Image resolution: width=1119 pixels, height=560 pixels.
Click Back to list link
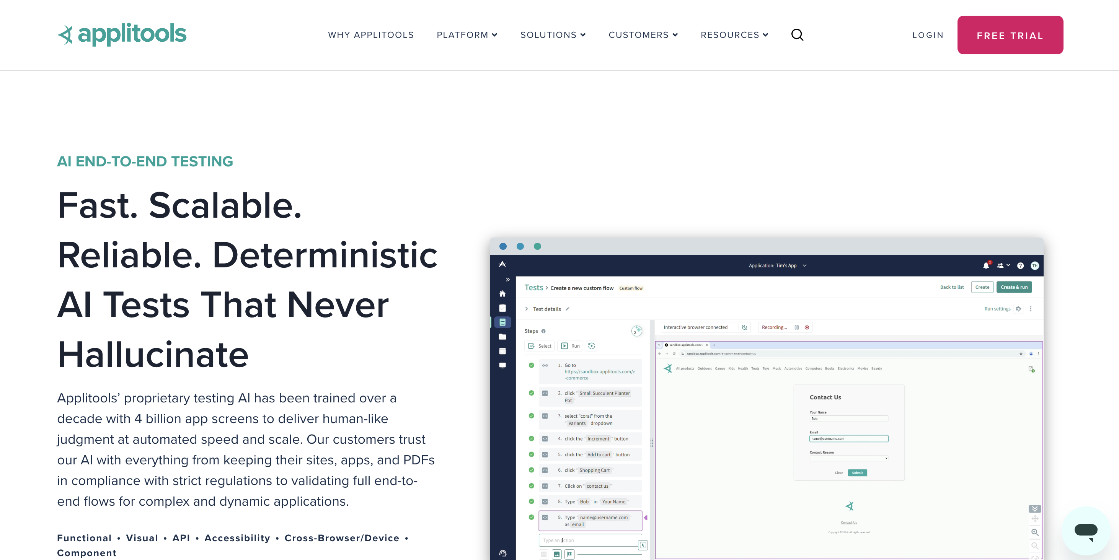[951, 287]
